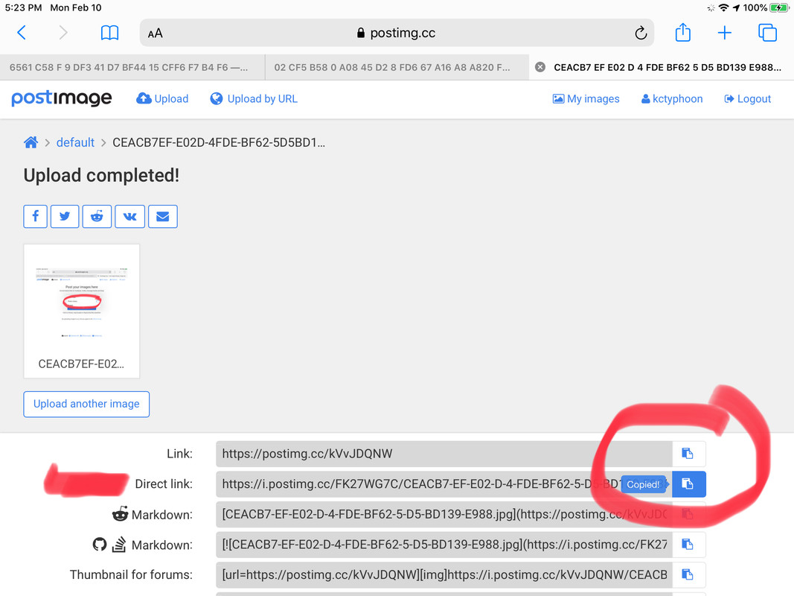Switch to the 02 CF5 B58 tab
The height and width of the screenshot is (596, 794).
coord(397,67)
